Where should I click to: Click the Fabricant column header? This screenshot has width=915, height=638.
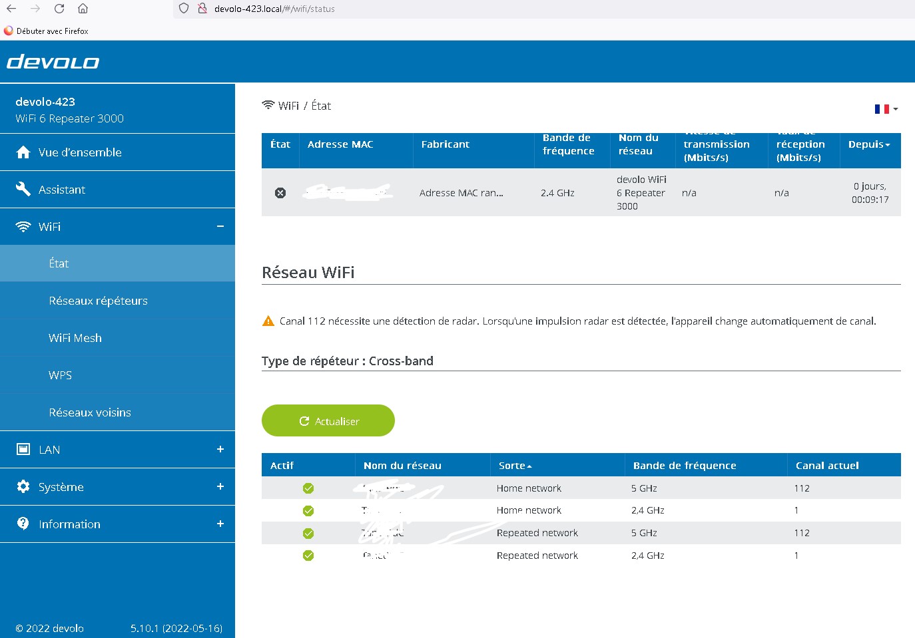[x=446, y=144]
